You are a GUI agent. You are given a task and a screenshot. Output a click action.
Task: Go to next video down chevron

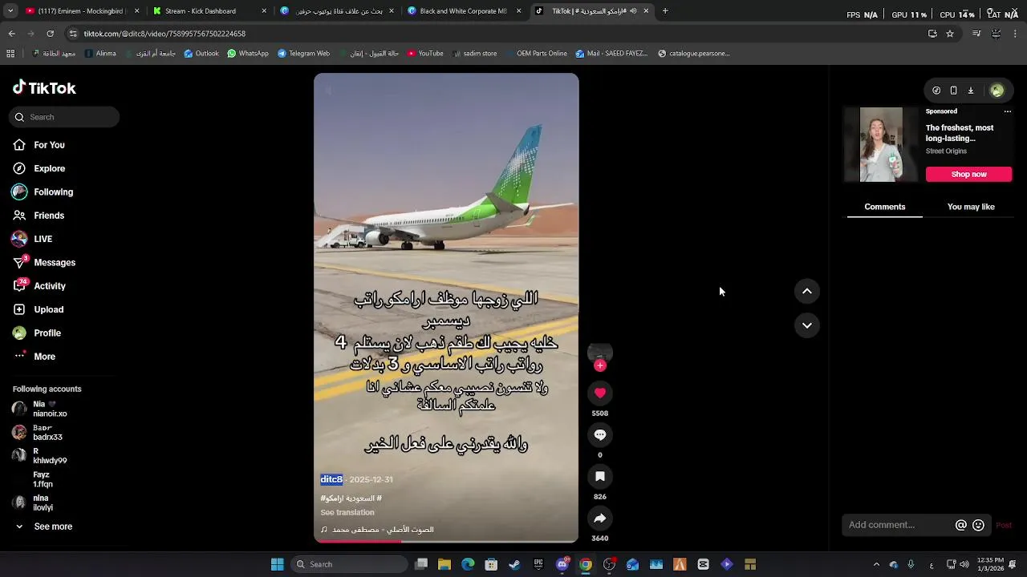[x=807, y=325]
